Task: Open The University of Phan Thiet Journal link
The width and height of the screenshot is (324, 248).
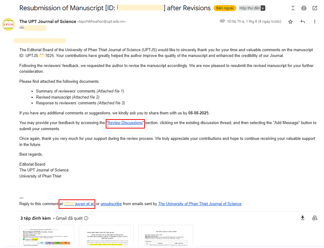Action: pos(200,204)
